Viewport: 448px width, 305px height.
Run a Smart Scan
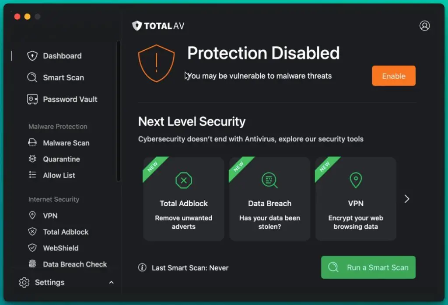pyautogui.click(x=368, y=267)
